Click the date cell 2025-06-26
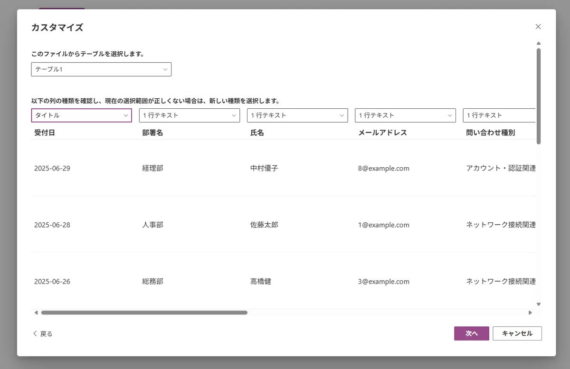Viewport: 570px width, 369px height. click(x=52, y=281)
